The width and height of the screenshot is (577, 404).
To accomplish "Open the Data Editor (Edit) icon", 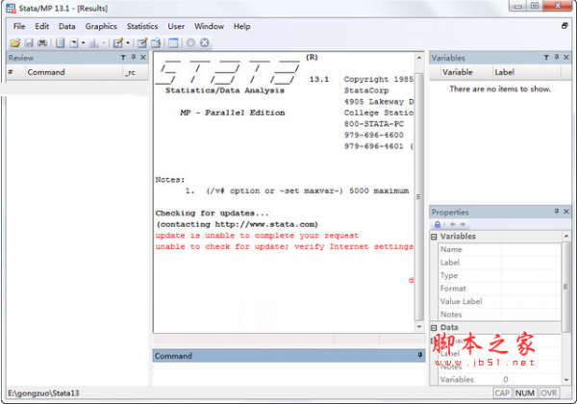I will tap(141, 43).
